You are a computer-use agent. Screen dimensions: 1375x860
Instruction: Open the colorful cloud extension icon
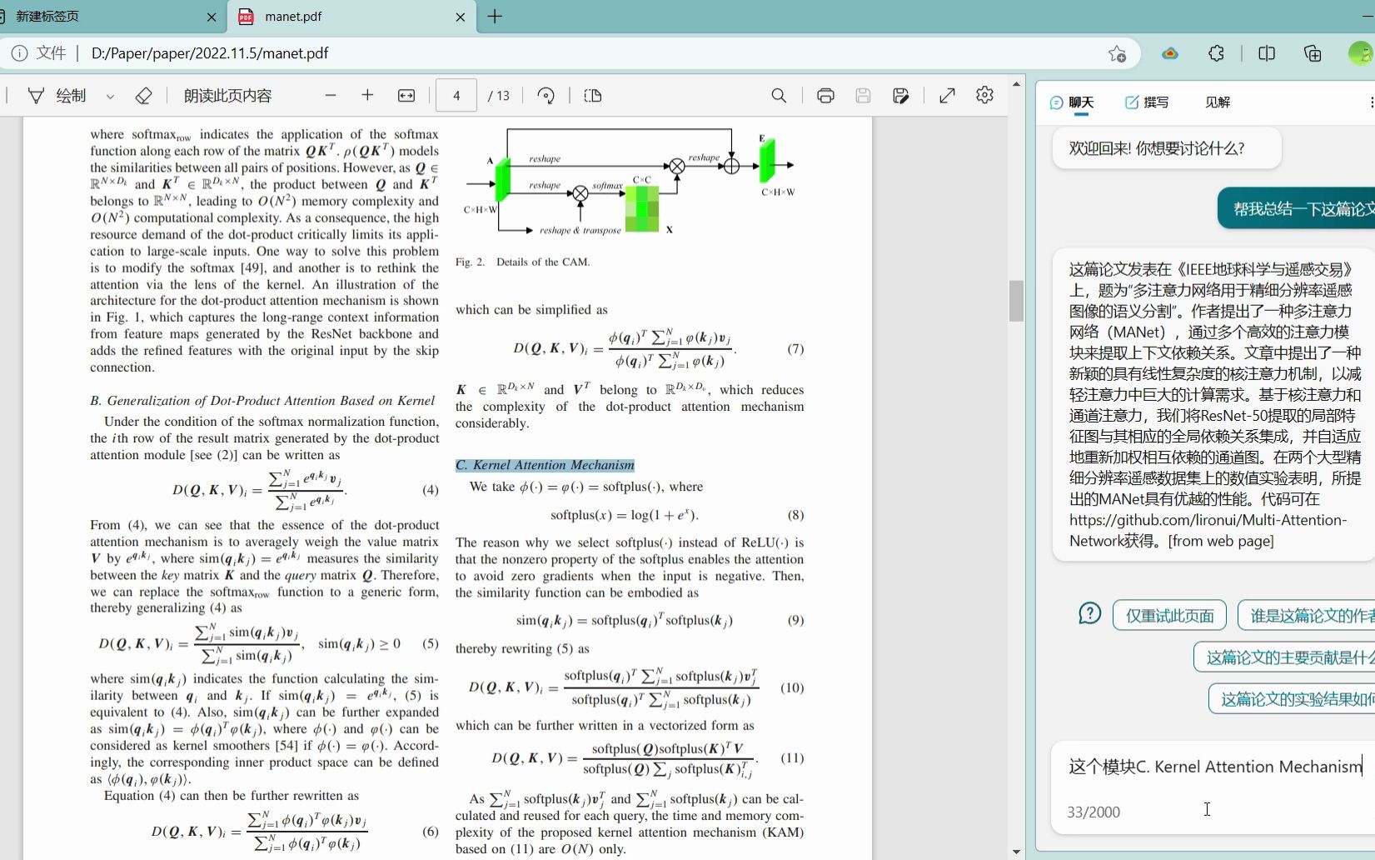(x=1170, y=53)
